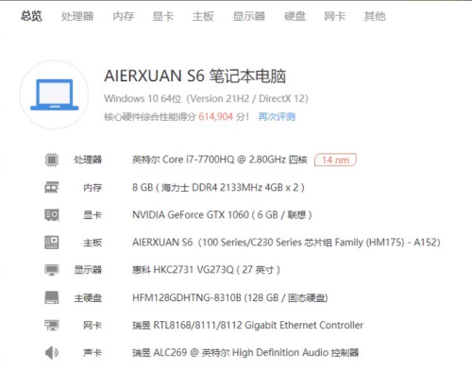The height and width of the screenshot is (371, 472).
Task: Open the 主板 tab
Action: [203, 16]
